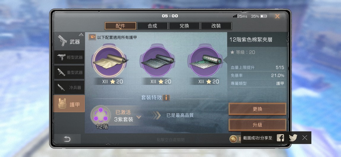Open the 武器 category header

tap(69, 41)
